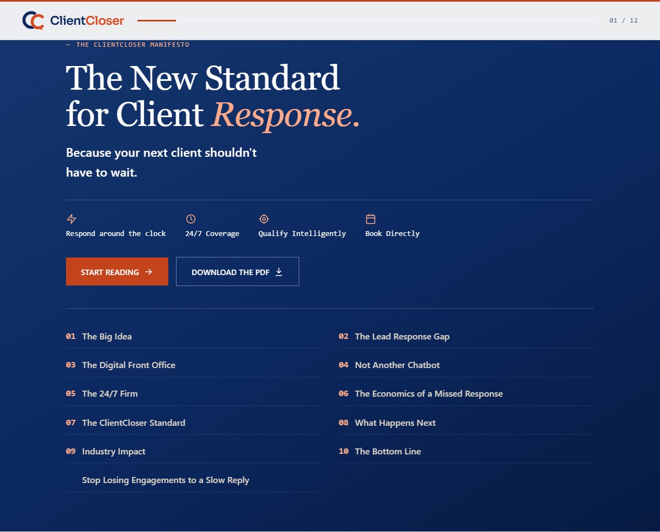Viewport: 660px width, 532px height.
Task: Click the download icon in Download the PDF
Action: coord(279,272)
